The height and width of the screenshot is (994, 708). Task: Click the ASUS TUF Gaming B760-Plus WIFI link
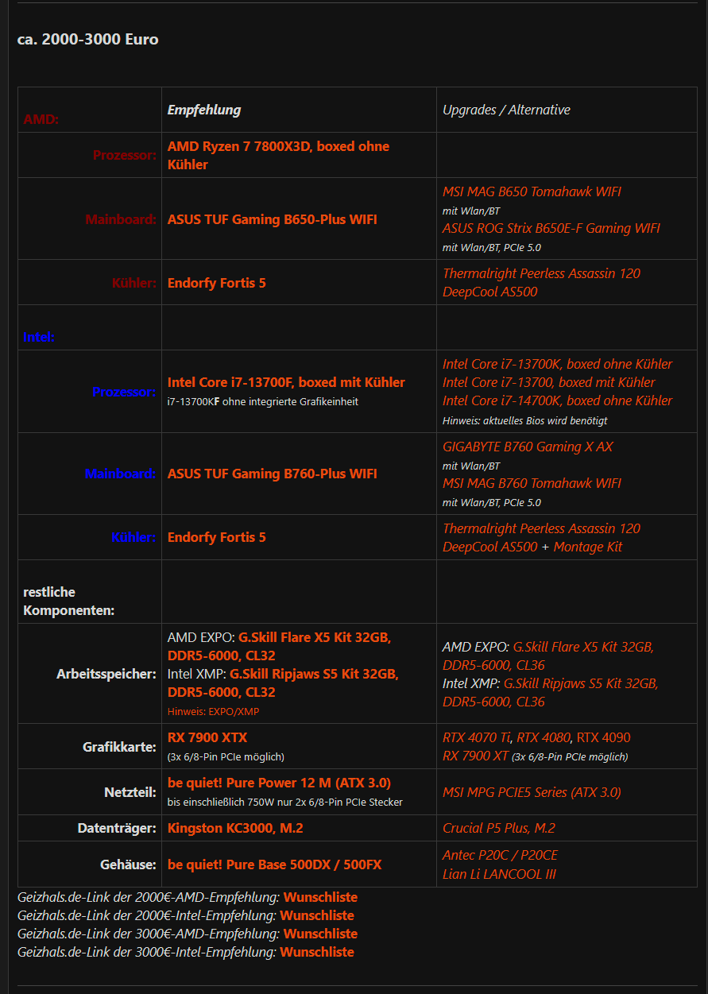pos(270,473)
